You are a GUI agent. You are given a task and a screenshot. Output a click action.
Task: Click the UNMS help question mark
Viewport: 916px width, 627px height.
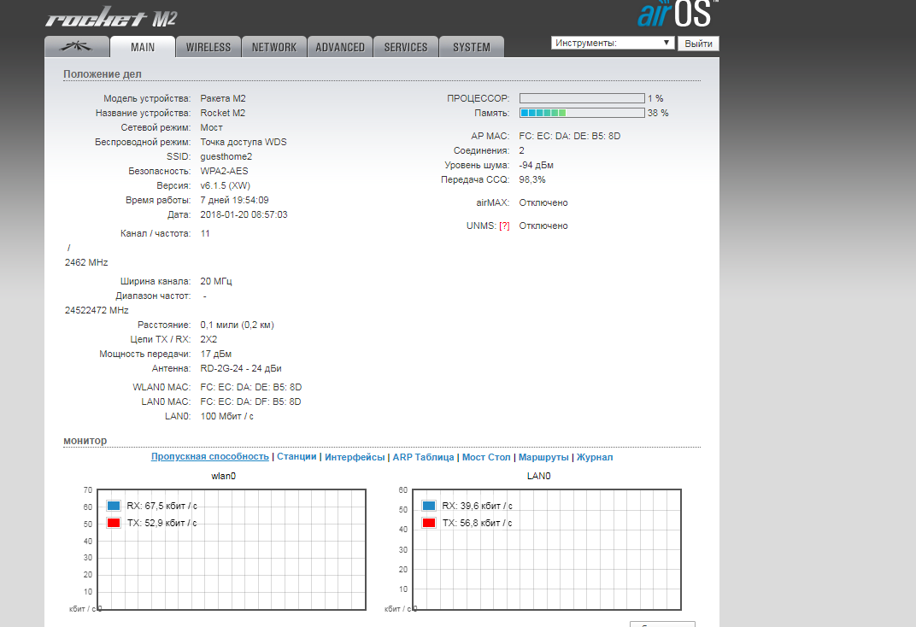pos(504,226)
